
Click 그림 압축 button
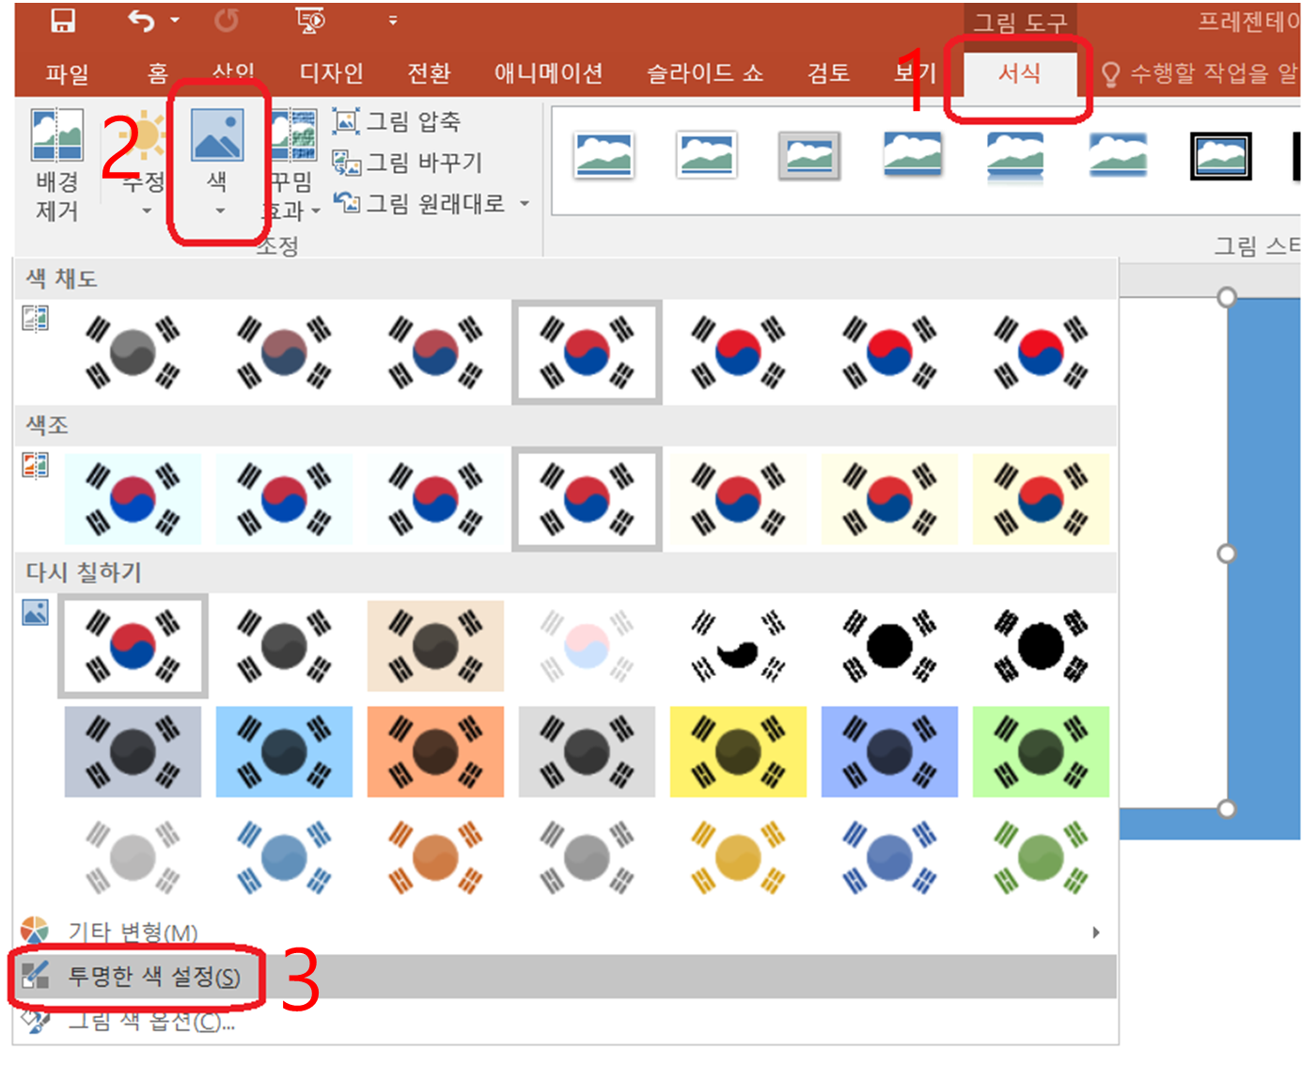[x=397, y=121]
